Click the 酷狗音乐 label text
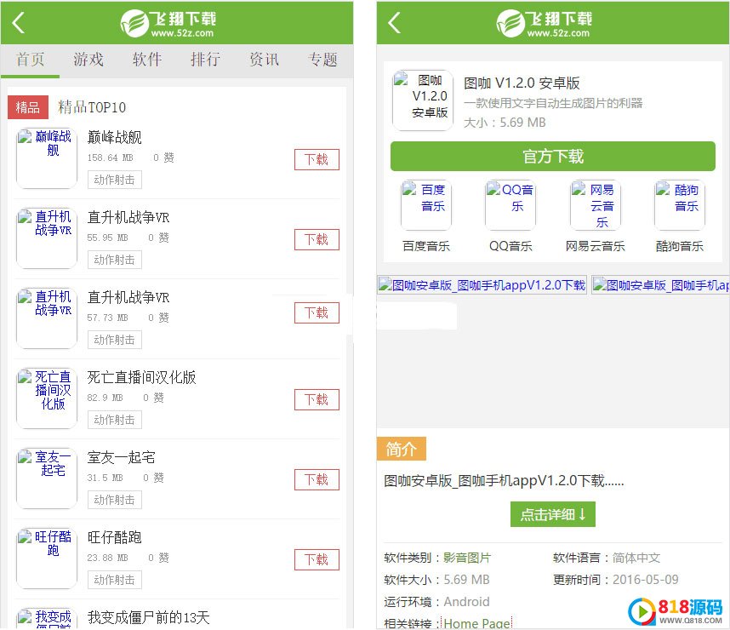Image resolution: width=730 pixels, height=630 pixels. (x=680, y=246)
